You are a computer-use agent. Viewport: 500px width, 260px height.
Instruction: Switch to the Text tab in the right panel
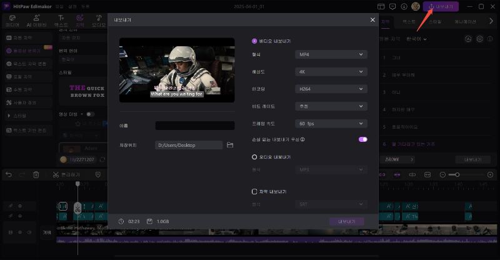click(409, 22)
